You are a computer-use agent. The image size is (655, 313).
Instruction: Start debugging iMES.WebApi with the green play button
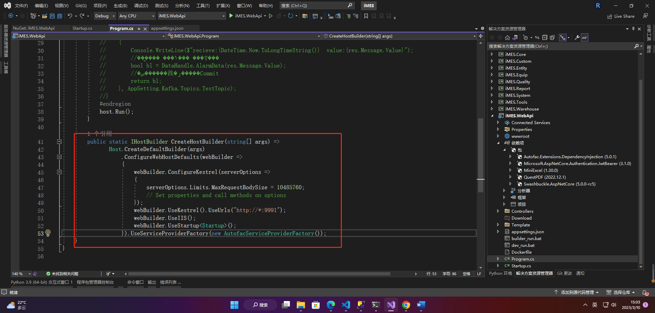pos(231,16)
